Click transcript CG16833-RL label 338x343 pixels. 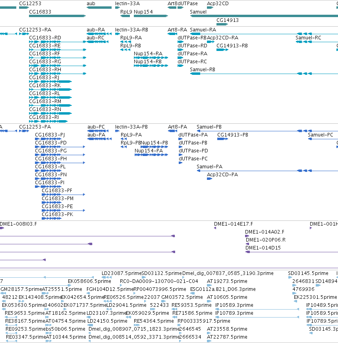(x=44, y=94)
